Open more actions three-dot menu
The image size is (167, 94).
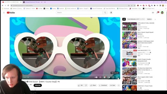(x=118, y=85)
